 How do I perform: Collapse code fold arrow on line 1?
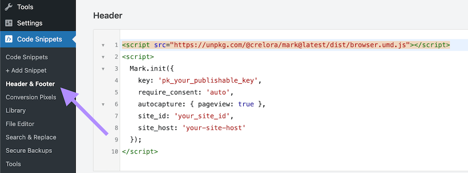click(x=103, y=45)
